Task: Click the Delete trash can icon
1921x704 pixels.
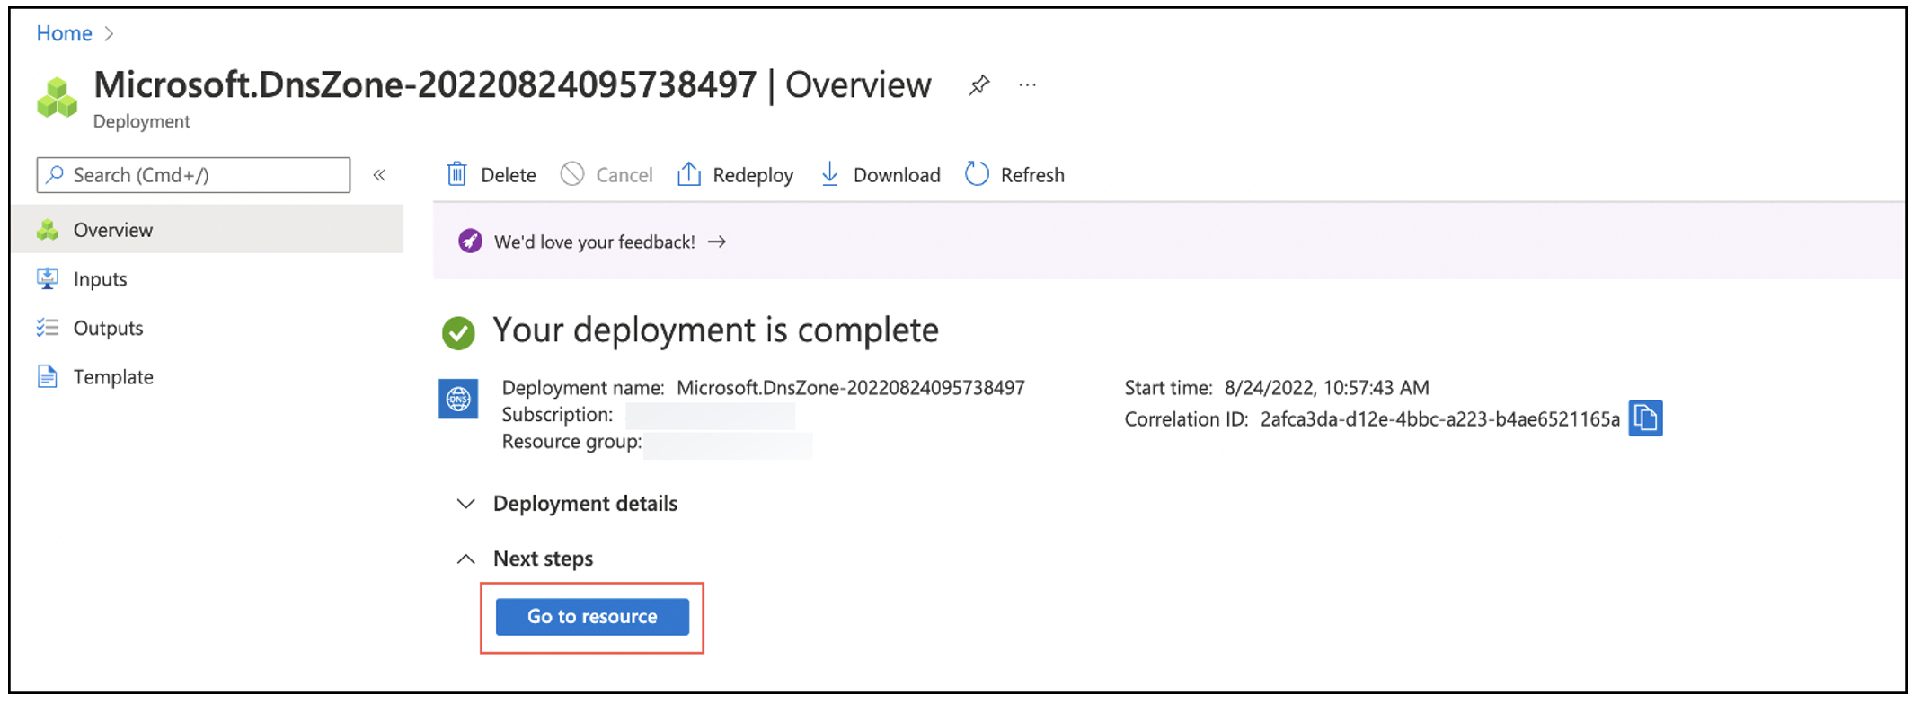Action: point(456,174)
